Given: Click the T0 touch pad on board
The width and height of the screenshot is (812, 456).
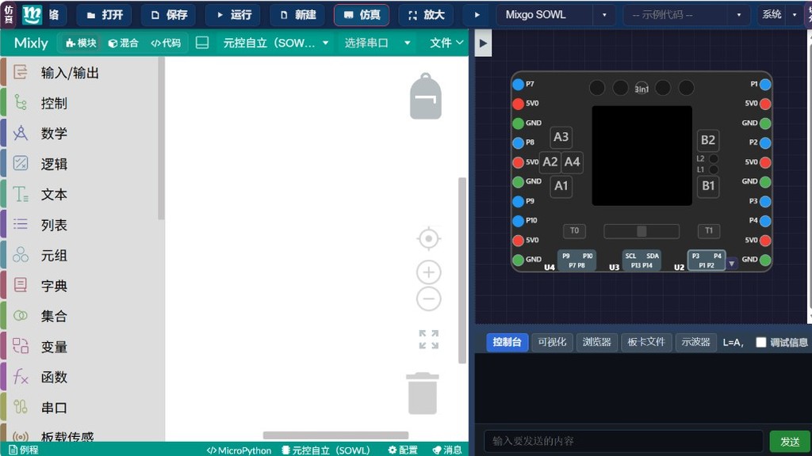Looking at the screenshot, I should coord(574,230).
